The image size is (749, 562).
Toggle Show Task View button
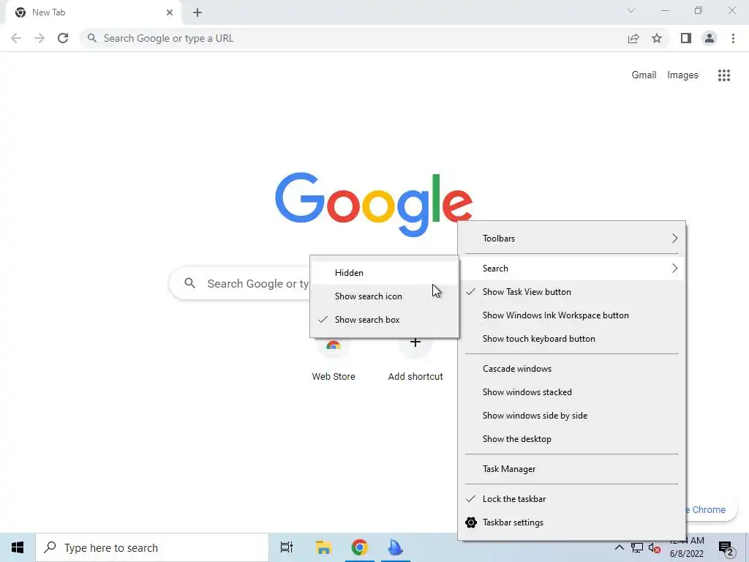coord(572,292)
